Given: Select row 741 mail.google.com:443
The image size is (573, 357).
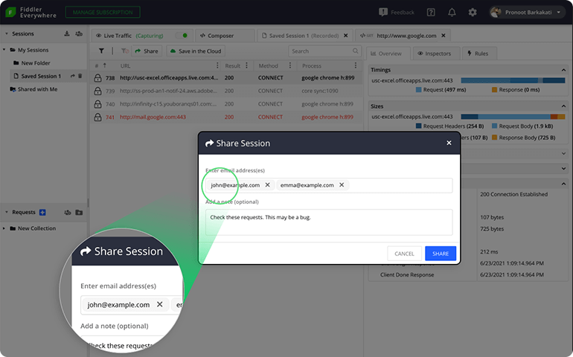Looking at the screenshot, I should tap(226, 118).
